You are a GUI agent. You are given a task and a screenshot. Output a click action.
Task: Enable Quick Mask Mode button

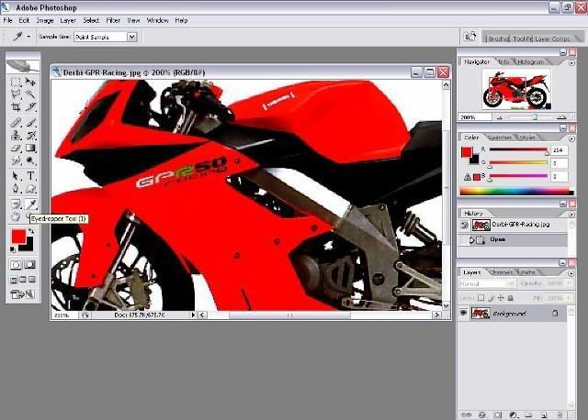click(30, 265)
